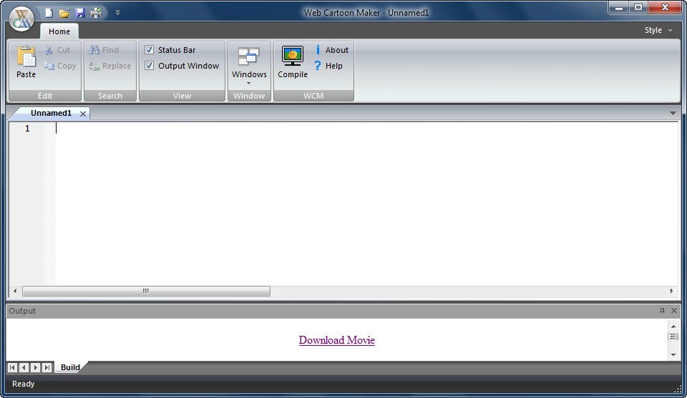
Task: Follow the Download Movie link
Action: [x=336, y=340]
